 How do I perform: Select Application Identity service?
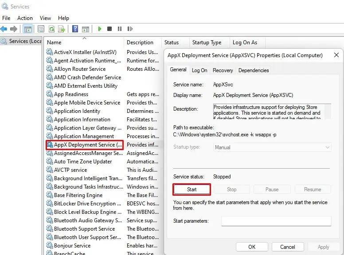(77, 111)
